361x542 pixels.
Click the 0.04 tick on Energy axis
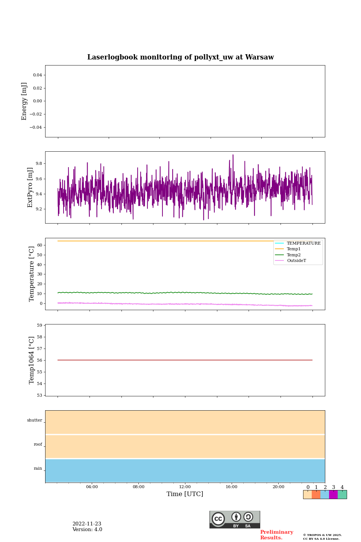[38, 75]
